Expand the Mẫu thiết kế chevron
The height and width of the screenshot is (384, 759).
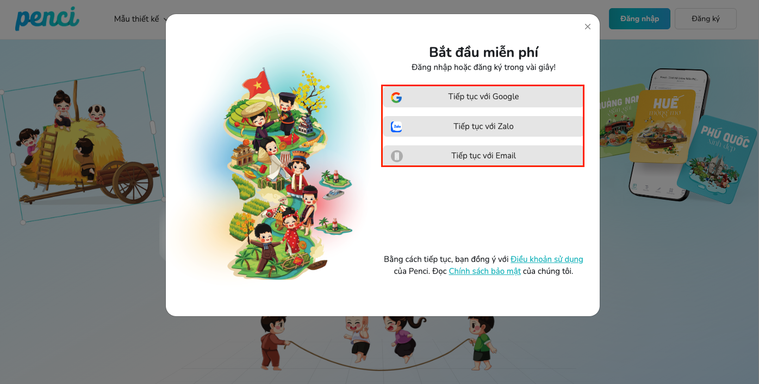coord(165,20)
